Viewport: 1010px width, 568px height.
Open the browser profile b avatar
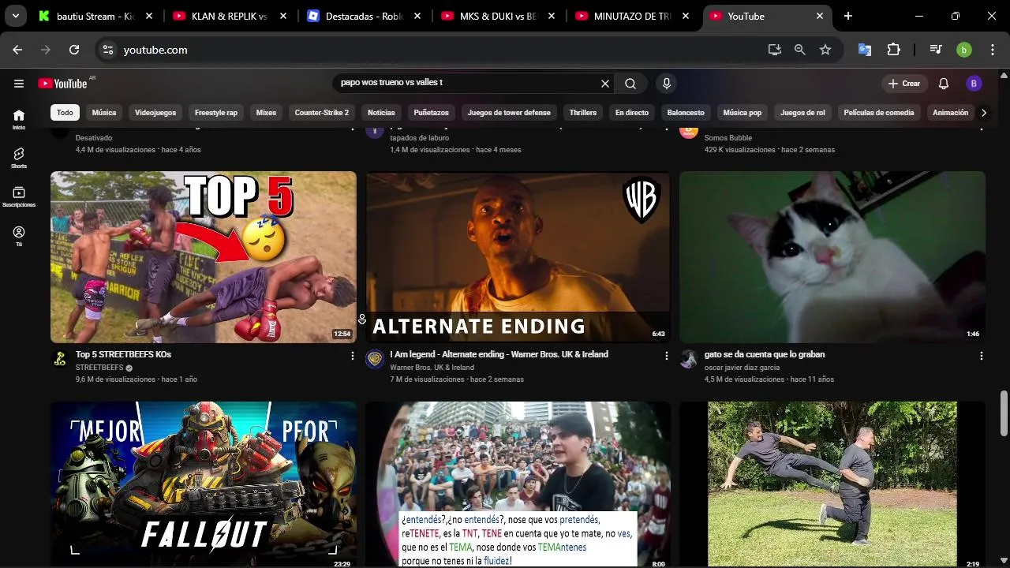tap(964, 50)
